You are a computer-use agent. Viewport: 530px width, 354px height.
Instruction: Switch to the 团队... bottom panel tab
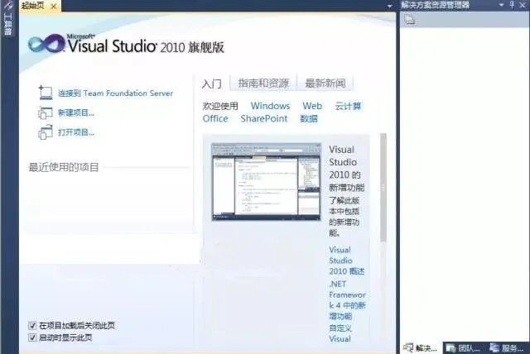click(x=464, y=348)
